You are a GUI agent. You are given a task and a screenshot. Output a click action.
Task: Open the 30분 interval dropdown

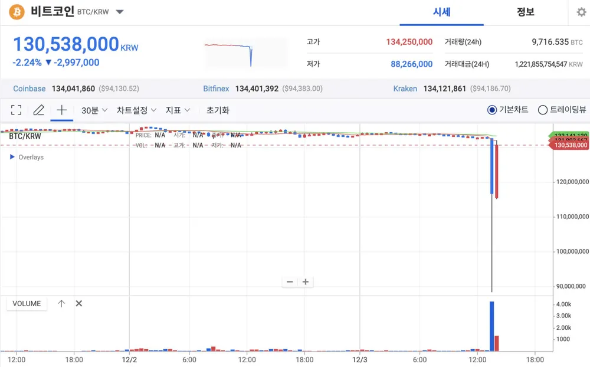pos(94,110)
